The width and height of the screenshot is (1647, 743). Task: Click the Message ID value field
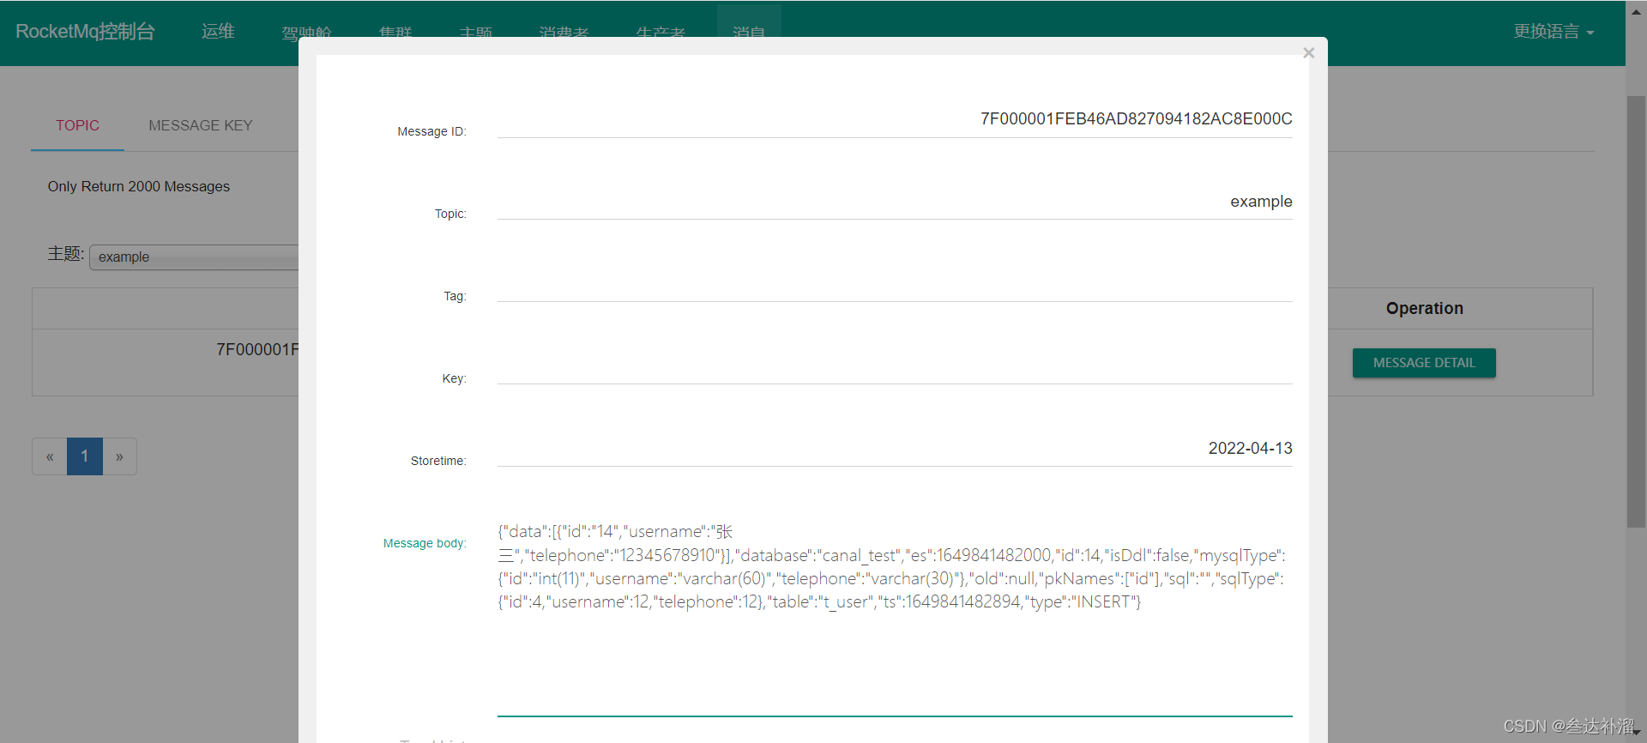(x=895, y=120)
